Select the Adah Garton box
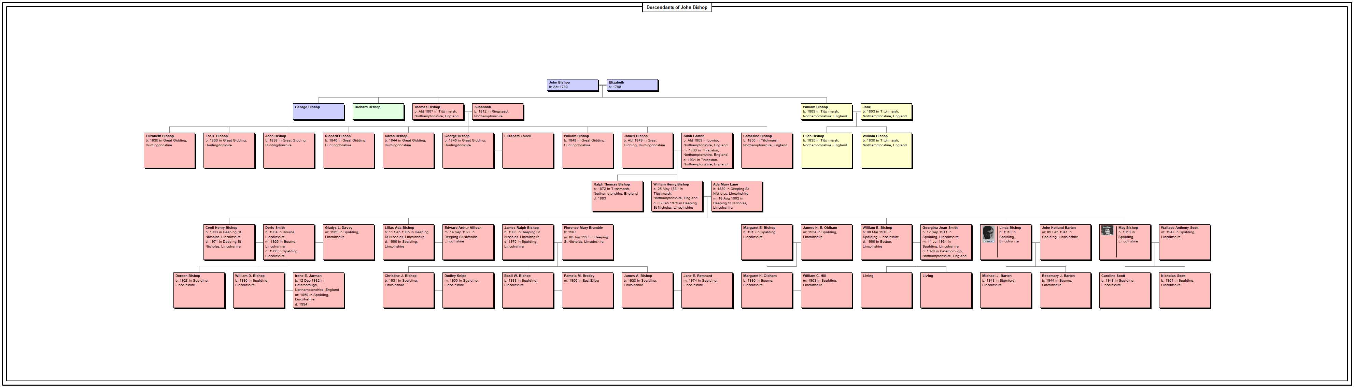This screenshot has width=1354, height=387. coord(707,150)
